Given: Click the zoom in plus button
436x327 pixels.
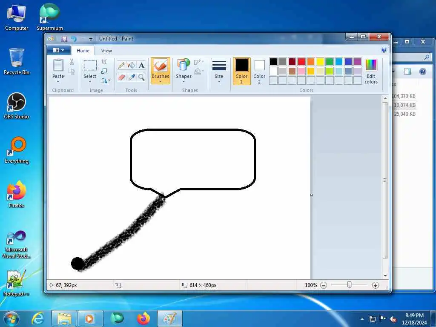Looking at the screenshot, I should click(376, 285).
